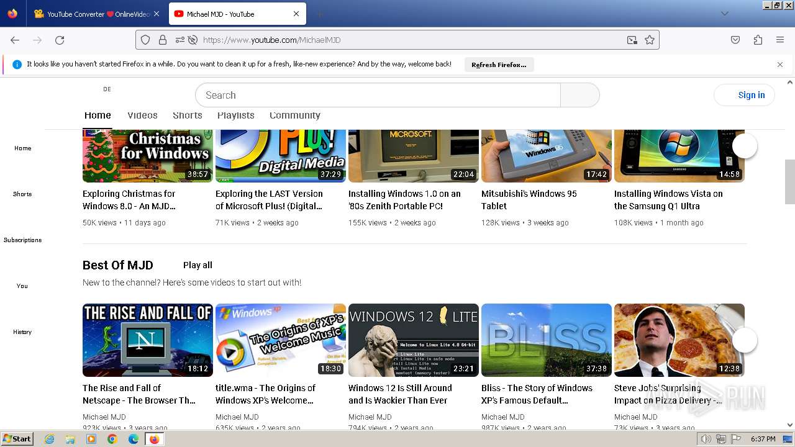Screen dimensions: 795x447
Task: Open the Videos channel tab
Action: point(142,115)
